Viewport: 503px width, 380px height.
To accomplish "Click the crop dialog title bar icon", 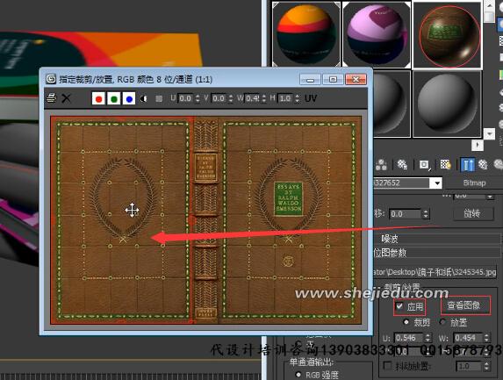I will 51,79.
